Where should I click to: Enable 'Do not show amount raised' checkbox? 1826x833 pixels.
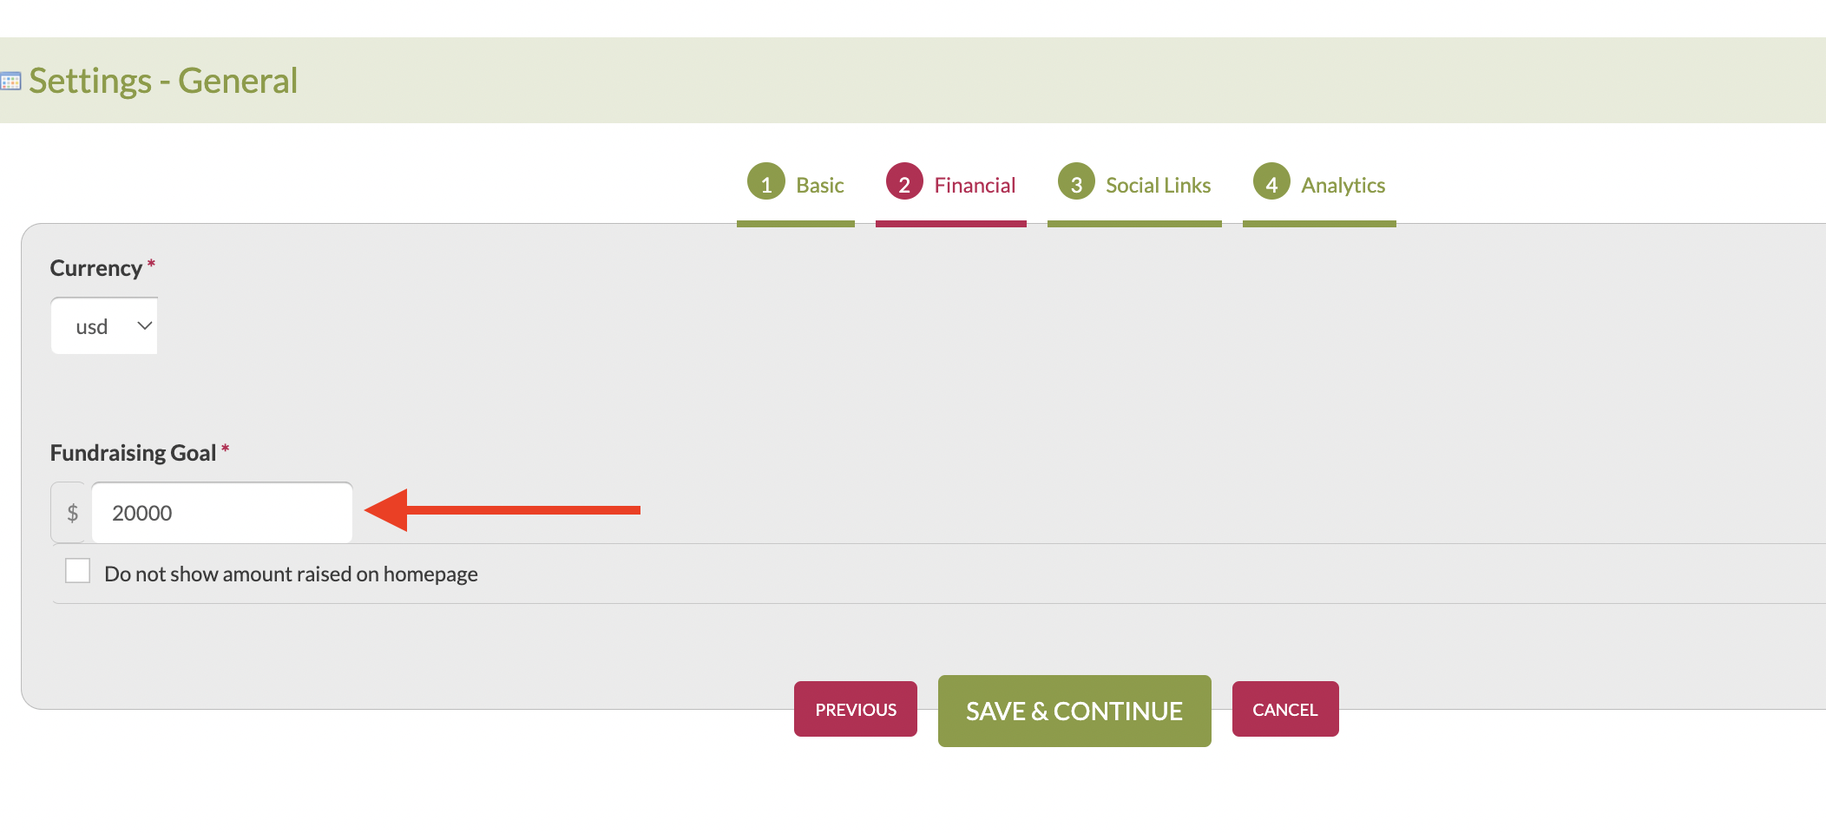point(78,571)
